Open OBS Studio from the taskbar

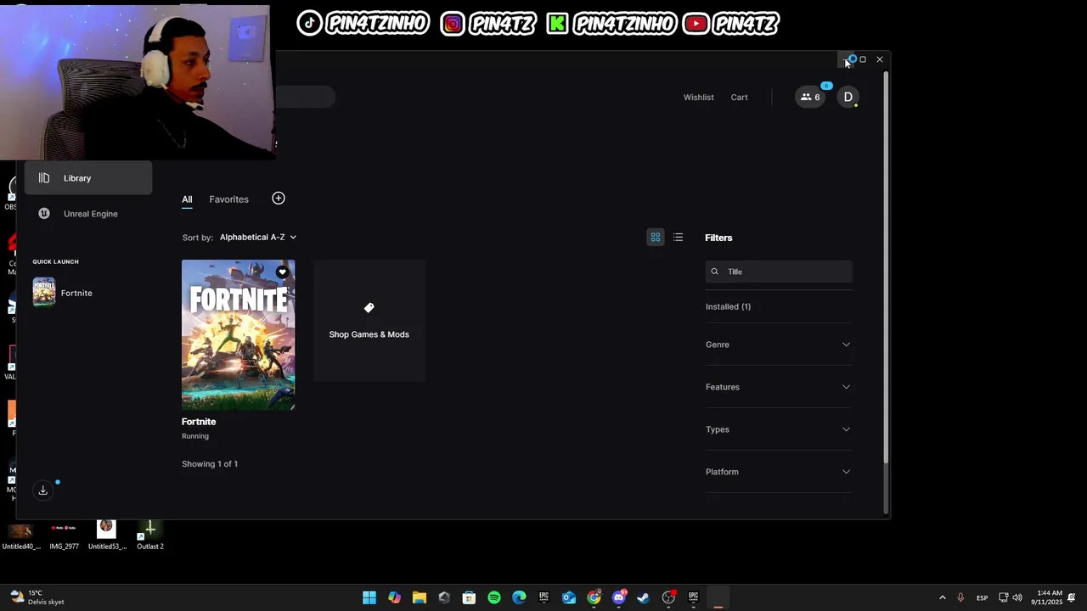668,597
